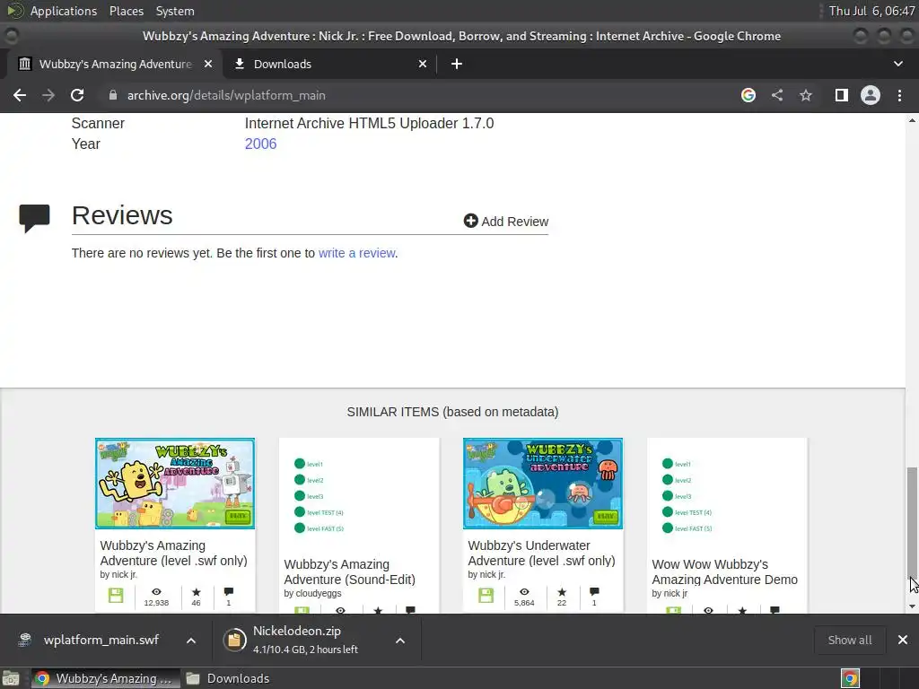The image size is (919, 689).
Task: Open Wubbzy's Underwater Adventure thumbnail image
Action: pos(543,484)
